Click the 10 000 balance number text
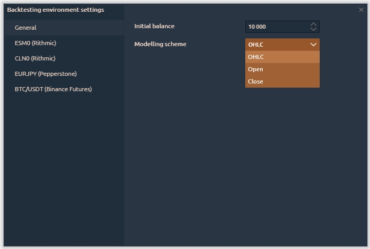Image resolution: width=370 pixels, height=249 pixels. click(257, 27)
